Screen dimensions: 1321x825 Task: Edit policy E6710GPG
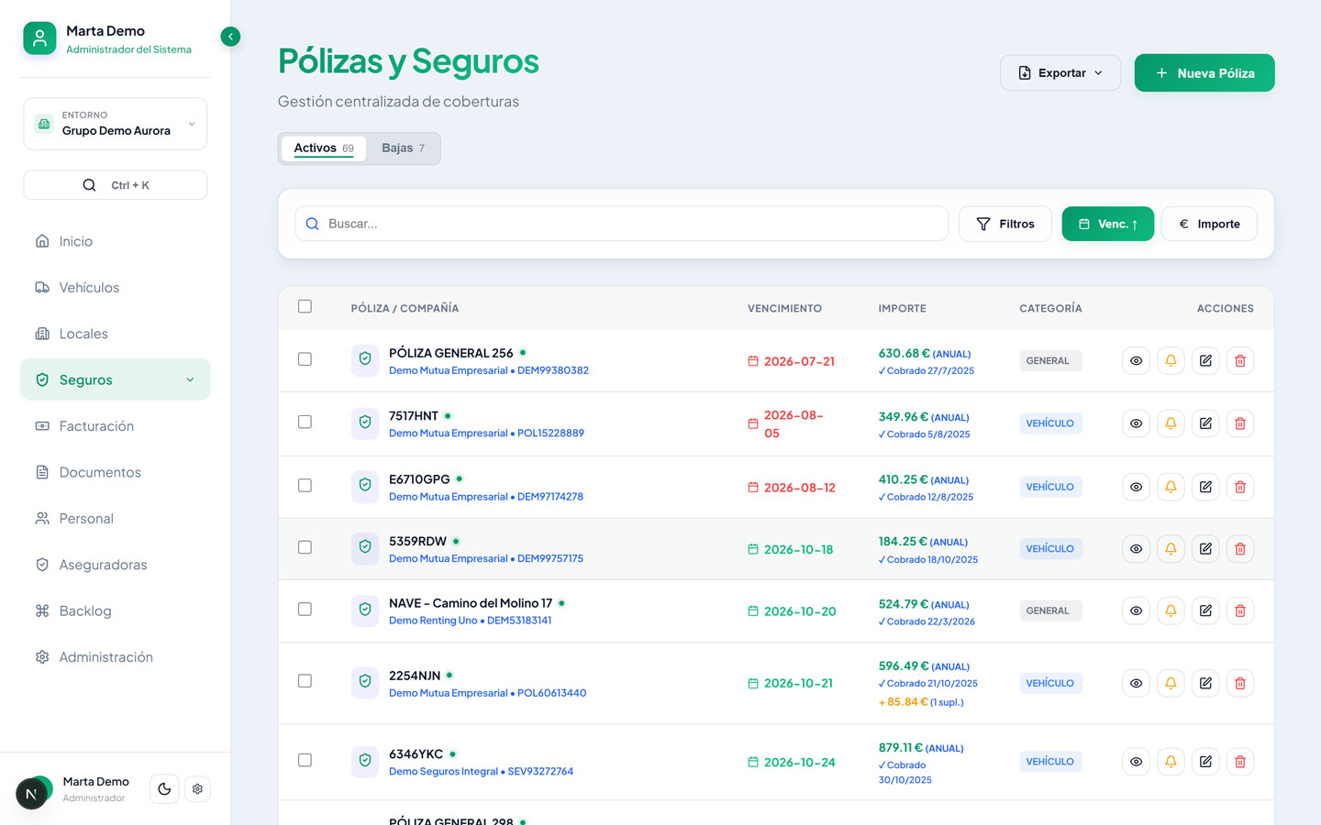click(x=1205, y=487)
